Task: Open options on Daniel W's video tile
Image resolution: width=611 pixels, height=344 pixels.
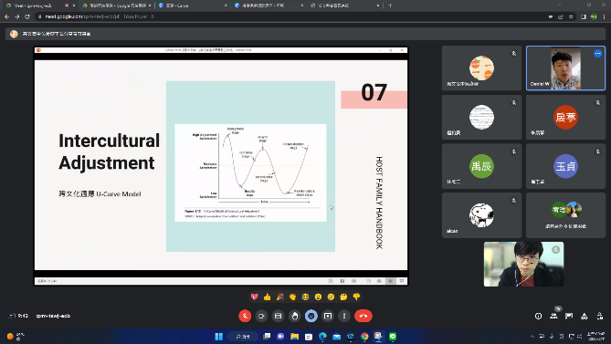Action: click(x=597, y=53)
